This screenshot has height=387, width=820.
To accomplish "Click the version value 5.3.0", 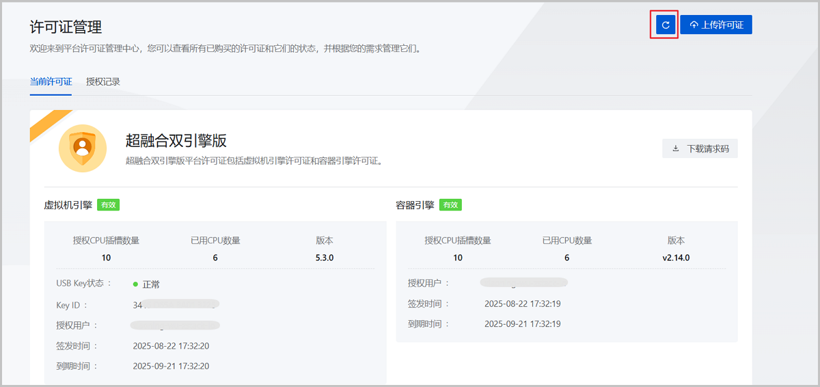I will tap(325, 258).
